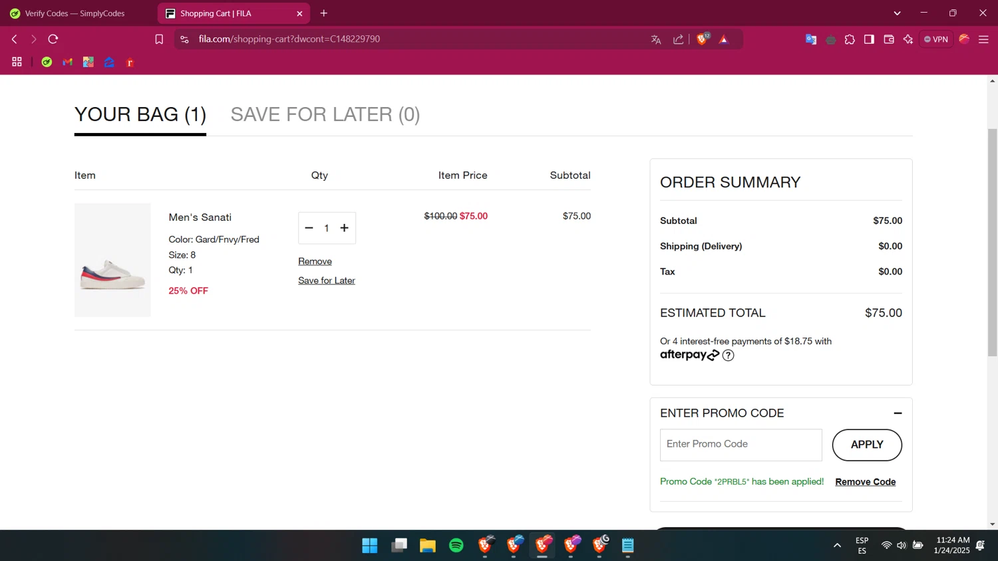This screenshot has width=998, height=561.
Task: Open the Men's Sanati shoe thumbnail
Action: (112, 260)
